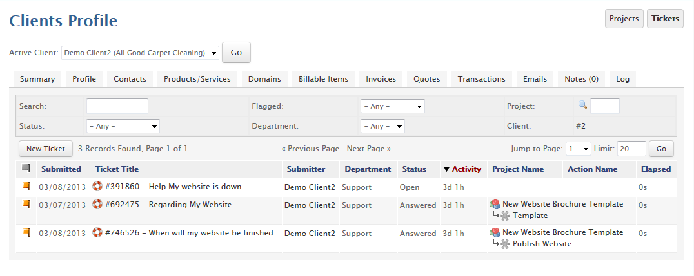Open the Active Client dropdown

tap(140, 53)
